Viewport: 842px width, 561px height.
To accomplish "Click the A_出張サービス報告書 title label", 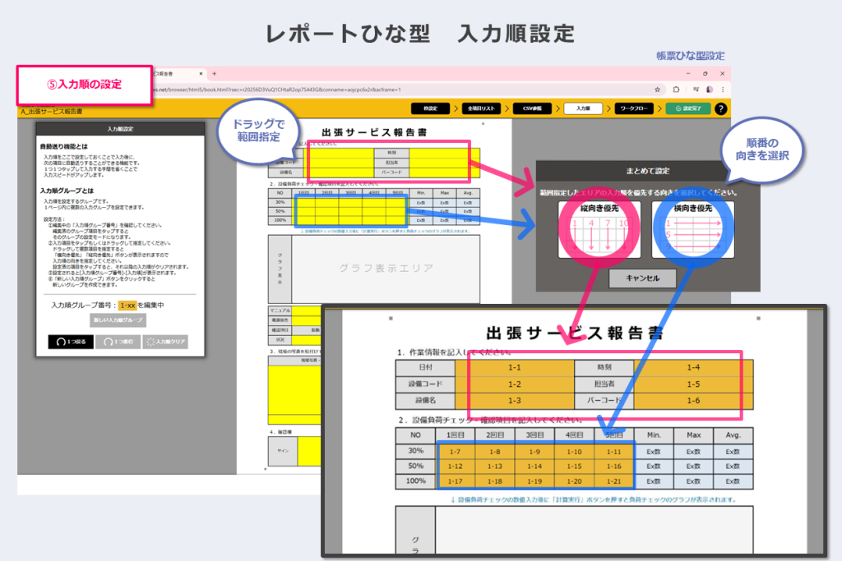I will 52,112.
